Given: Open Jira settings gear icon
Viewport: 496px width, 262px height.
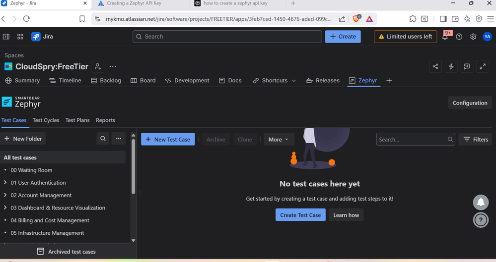Looking at the screenshot, I should pos(473,37).
